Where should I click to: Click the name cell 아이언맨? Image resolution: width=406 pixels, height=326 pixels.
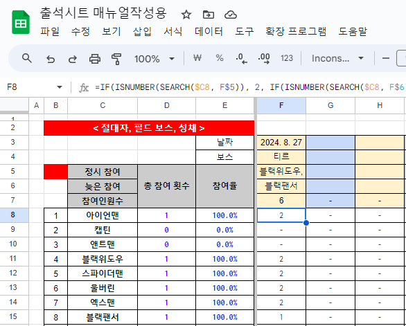point(103,215)
